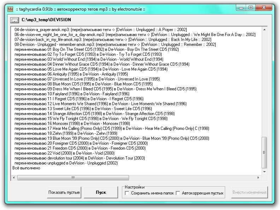Enable the Сохранить имена папок checkbox
The image size is (280, 210).
pos(127,193)
